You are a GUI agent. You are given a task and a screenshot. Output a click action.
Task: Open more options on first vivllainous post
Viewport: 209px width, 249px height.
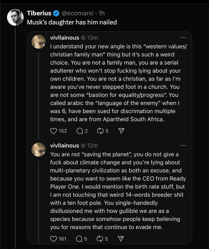tap(183, 38)
